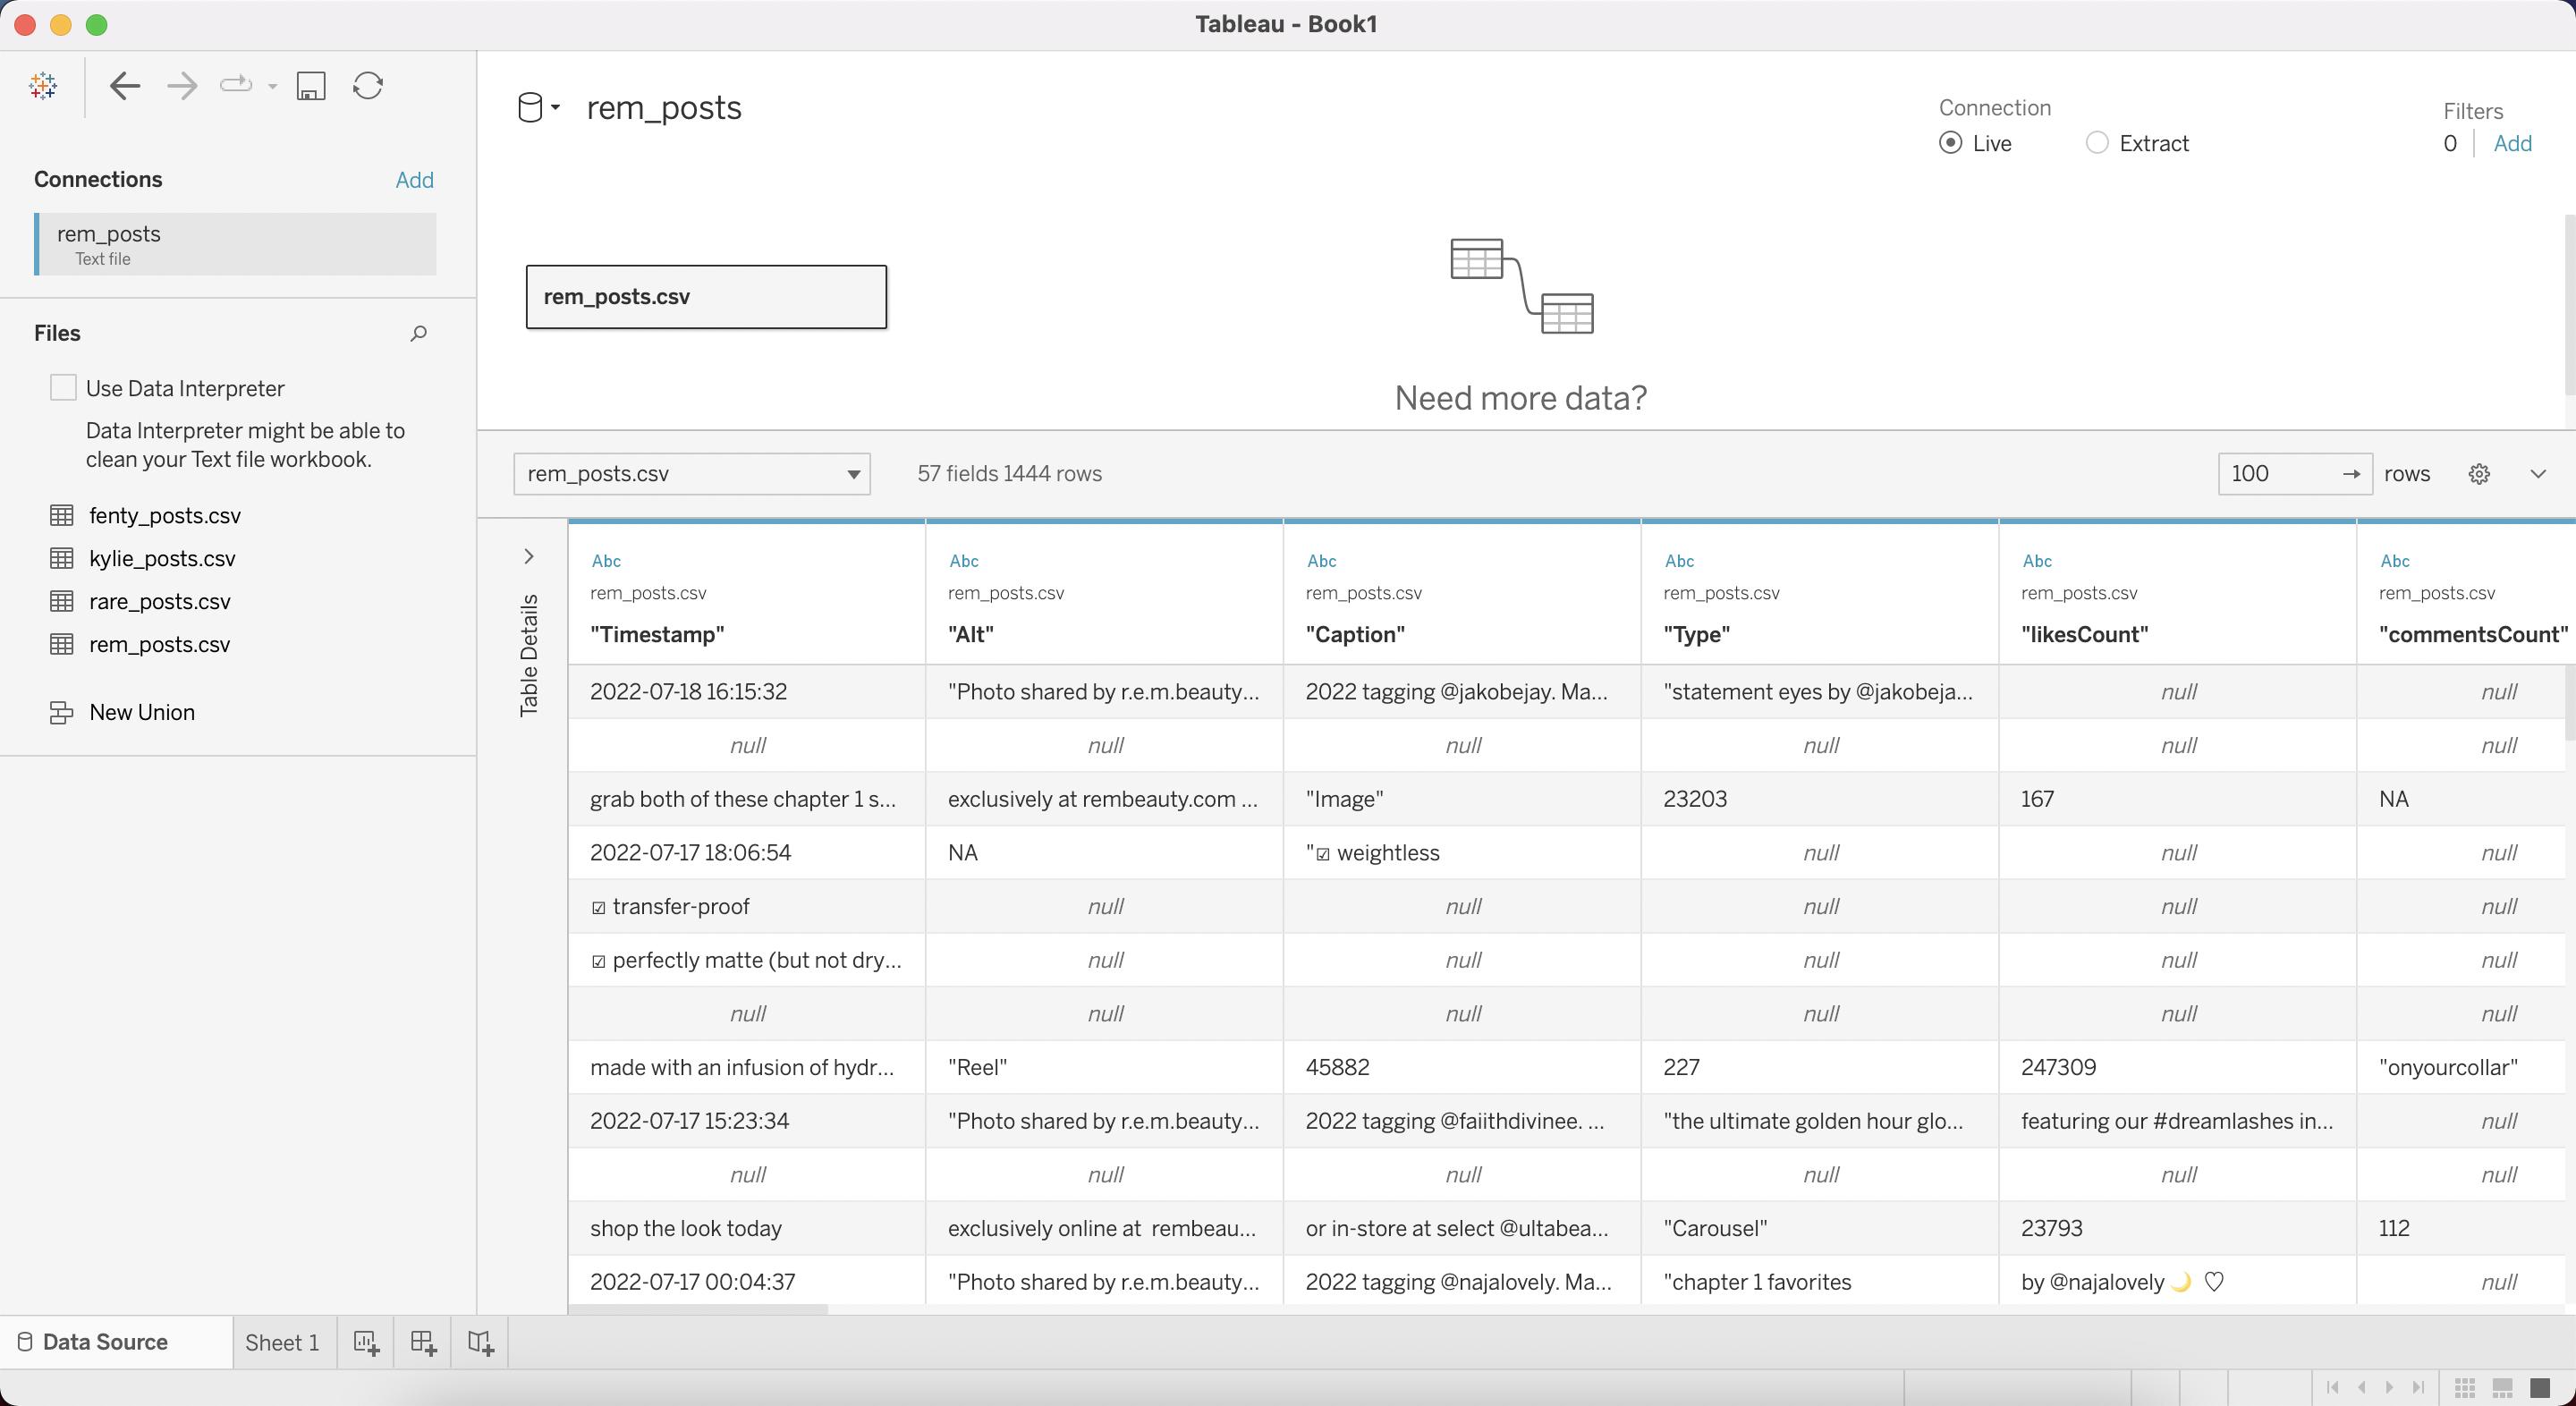Click cell 2022-07-18 16:15:32
This screenshot has width=2576, height=1406.
point(747,692)
